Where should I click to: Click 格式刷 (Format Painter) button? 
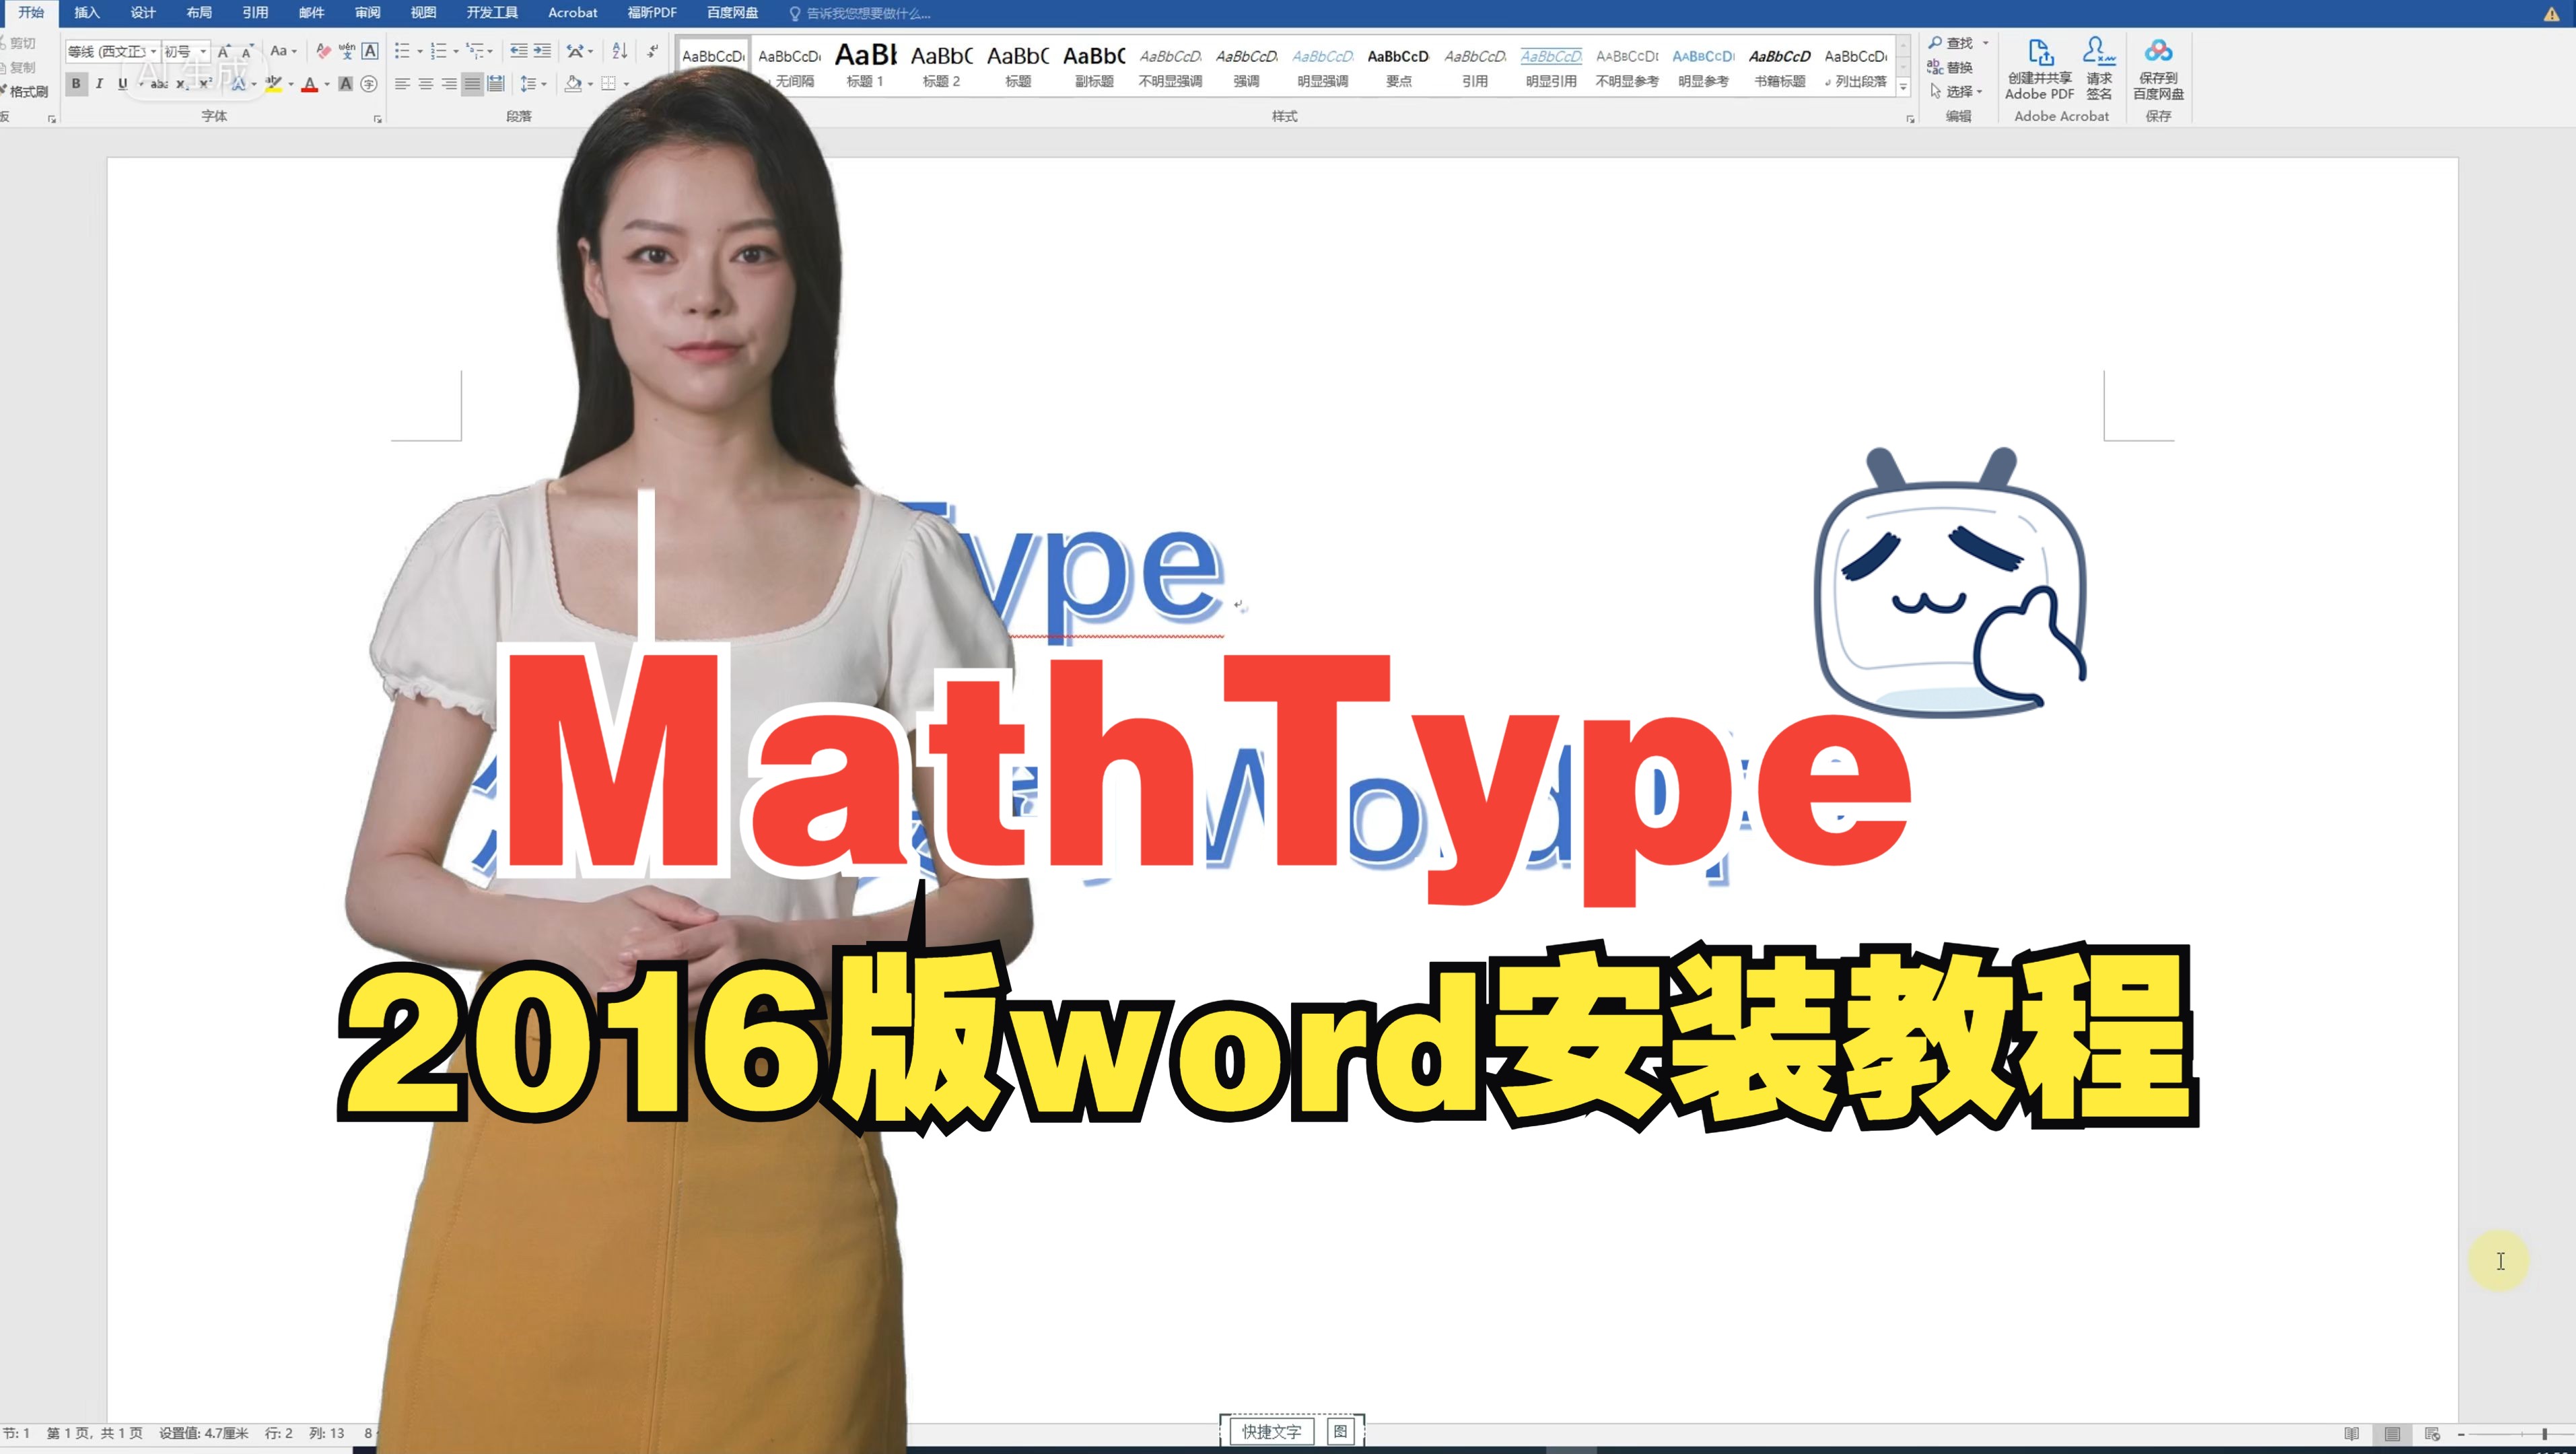[24, 92]
